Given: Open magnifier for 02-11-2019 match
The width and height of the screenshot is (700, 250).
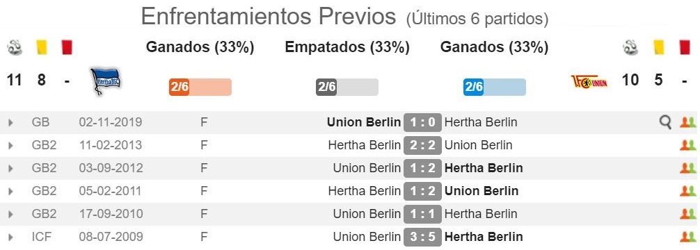Looking at the screenshot, I should pyautogui.click(x=665, y=122).
